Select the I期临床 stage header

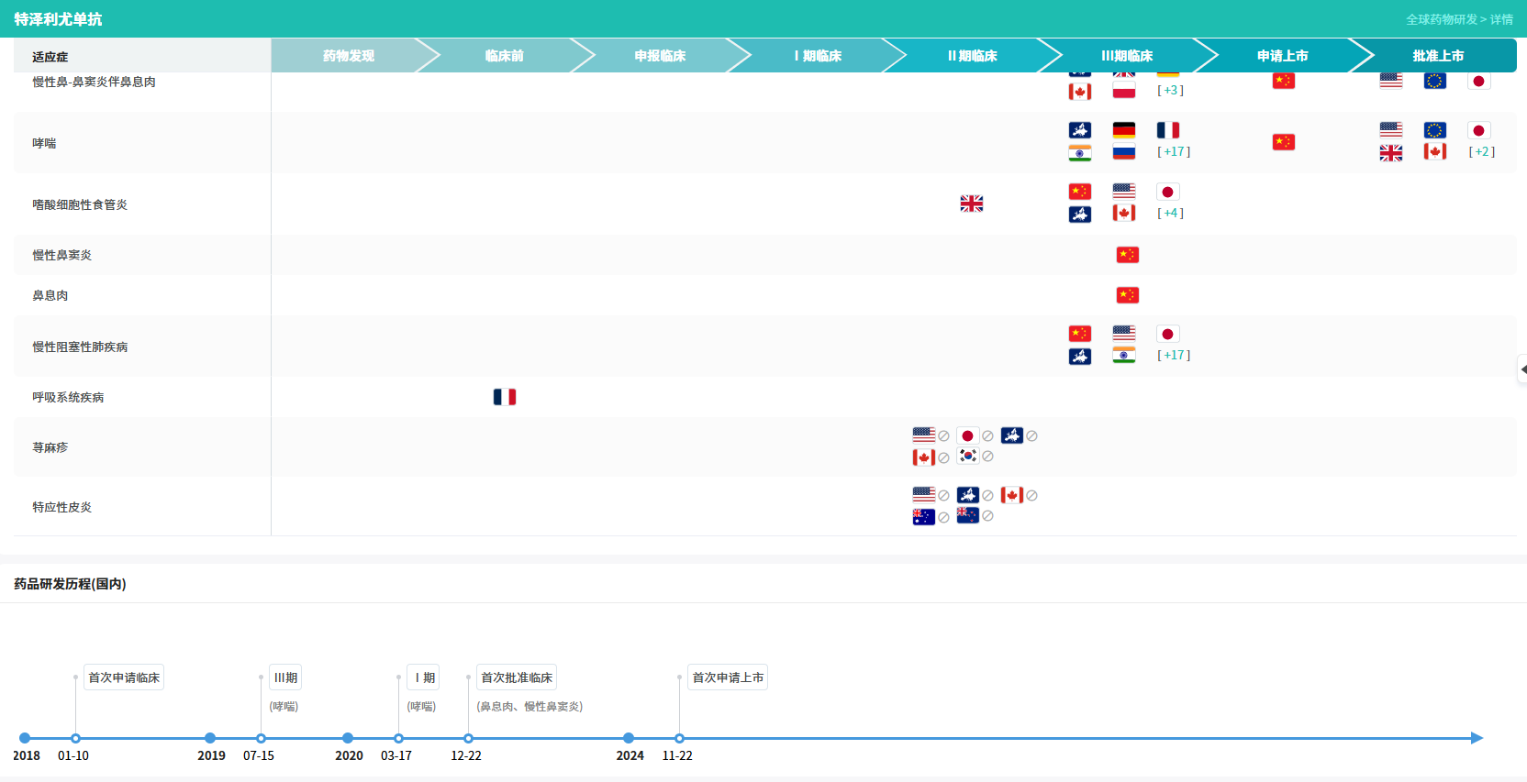coord(818,56)
